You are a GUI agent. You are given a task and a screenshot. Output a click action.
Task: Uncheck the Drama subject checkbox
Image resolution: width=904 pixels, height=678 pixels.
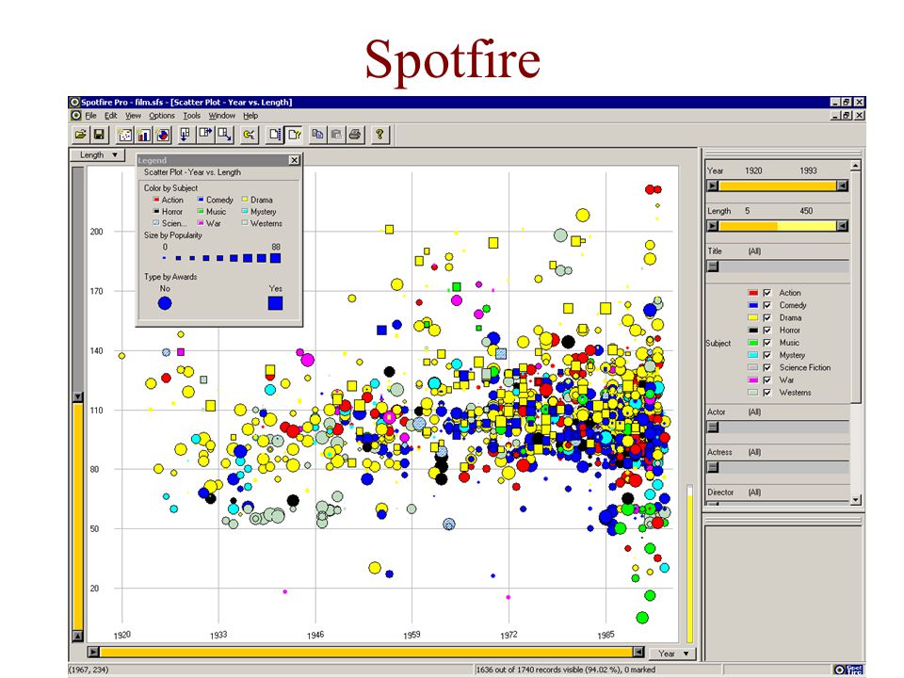coord(767,317)
